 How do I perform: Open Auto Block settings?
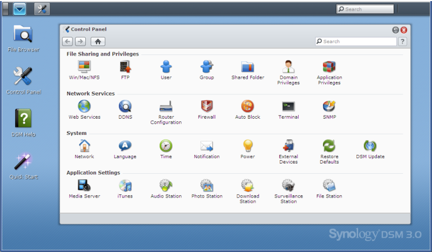point(248,106)
